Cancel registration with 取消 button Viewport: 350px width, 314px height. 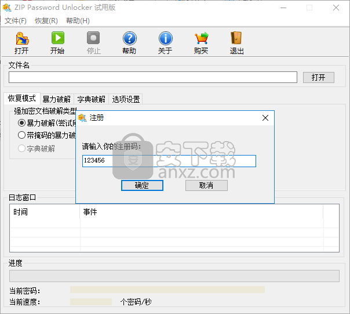[x=206, y=185]
